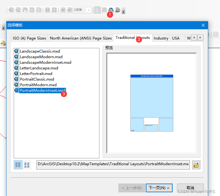The width and height of the screenshot is (220, 196).
Task: Click map document icon beside LetterPortrait.mxd
Action: tap(17, 73)
